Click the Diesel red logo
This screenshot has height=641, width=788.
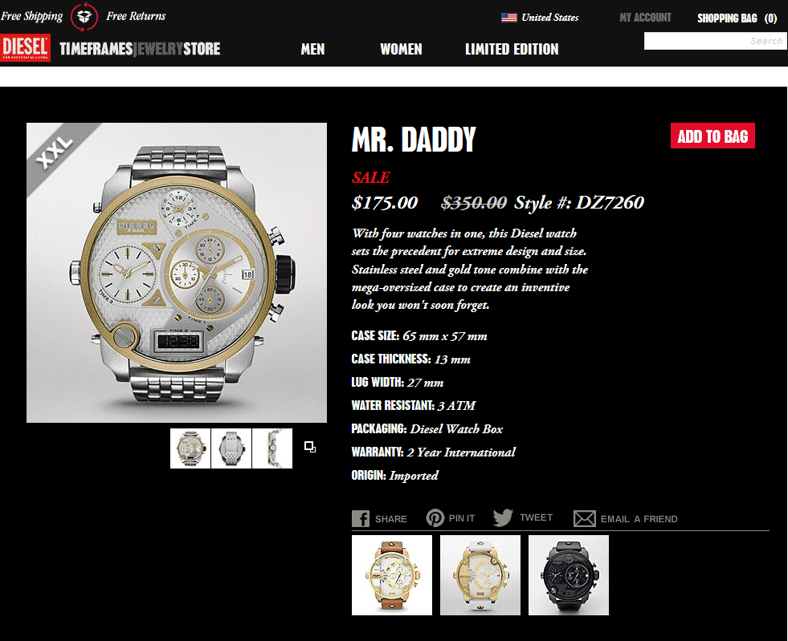point(25,47)
